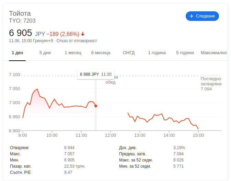Select the 6 месеца range tab
This screenshot has height=181, width=231.
(101, 53)
